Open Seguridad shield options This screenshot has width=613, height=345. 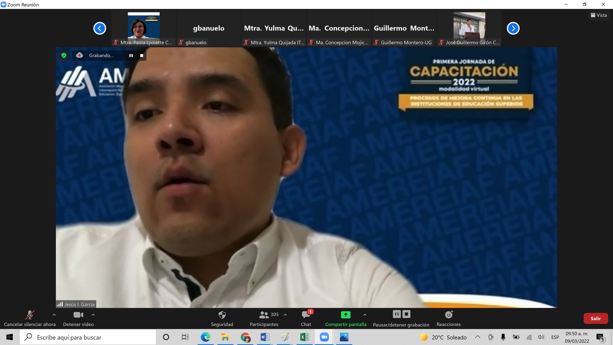222,319
